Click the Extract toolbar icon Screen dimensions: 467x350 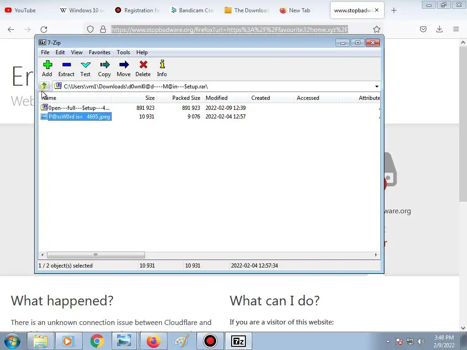pyautogui.click(x=66, y=68)
